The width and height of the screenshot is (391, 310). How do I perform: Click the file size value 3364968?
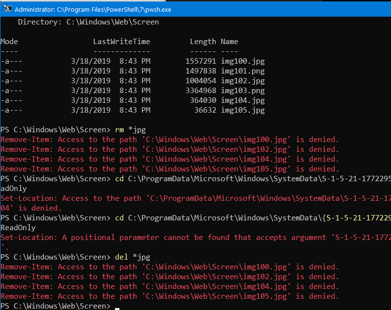[200, 91]
